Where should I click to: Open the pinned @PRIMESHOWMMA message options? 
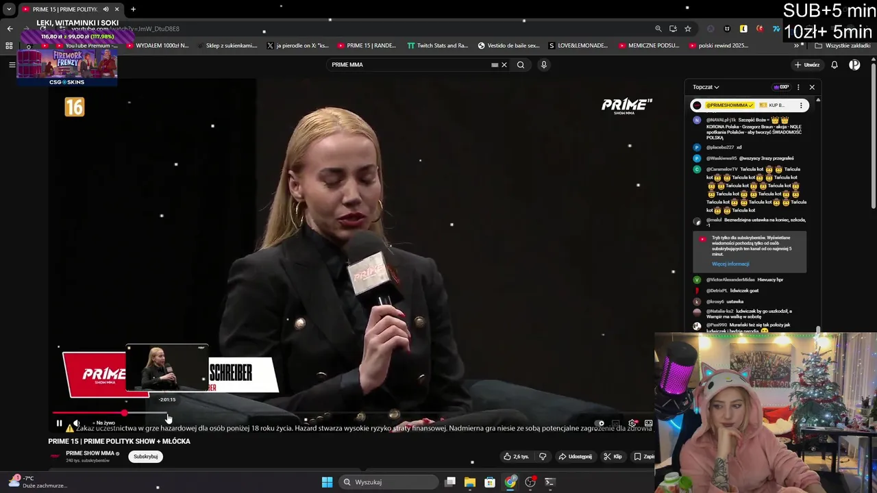click(801, 105)
